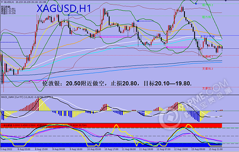The image size is (239, 152).
Task: Click the 多空分界线 label on the chart
Action: pos(207,37)
